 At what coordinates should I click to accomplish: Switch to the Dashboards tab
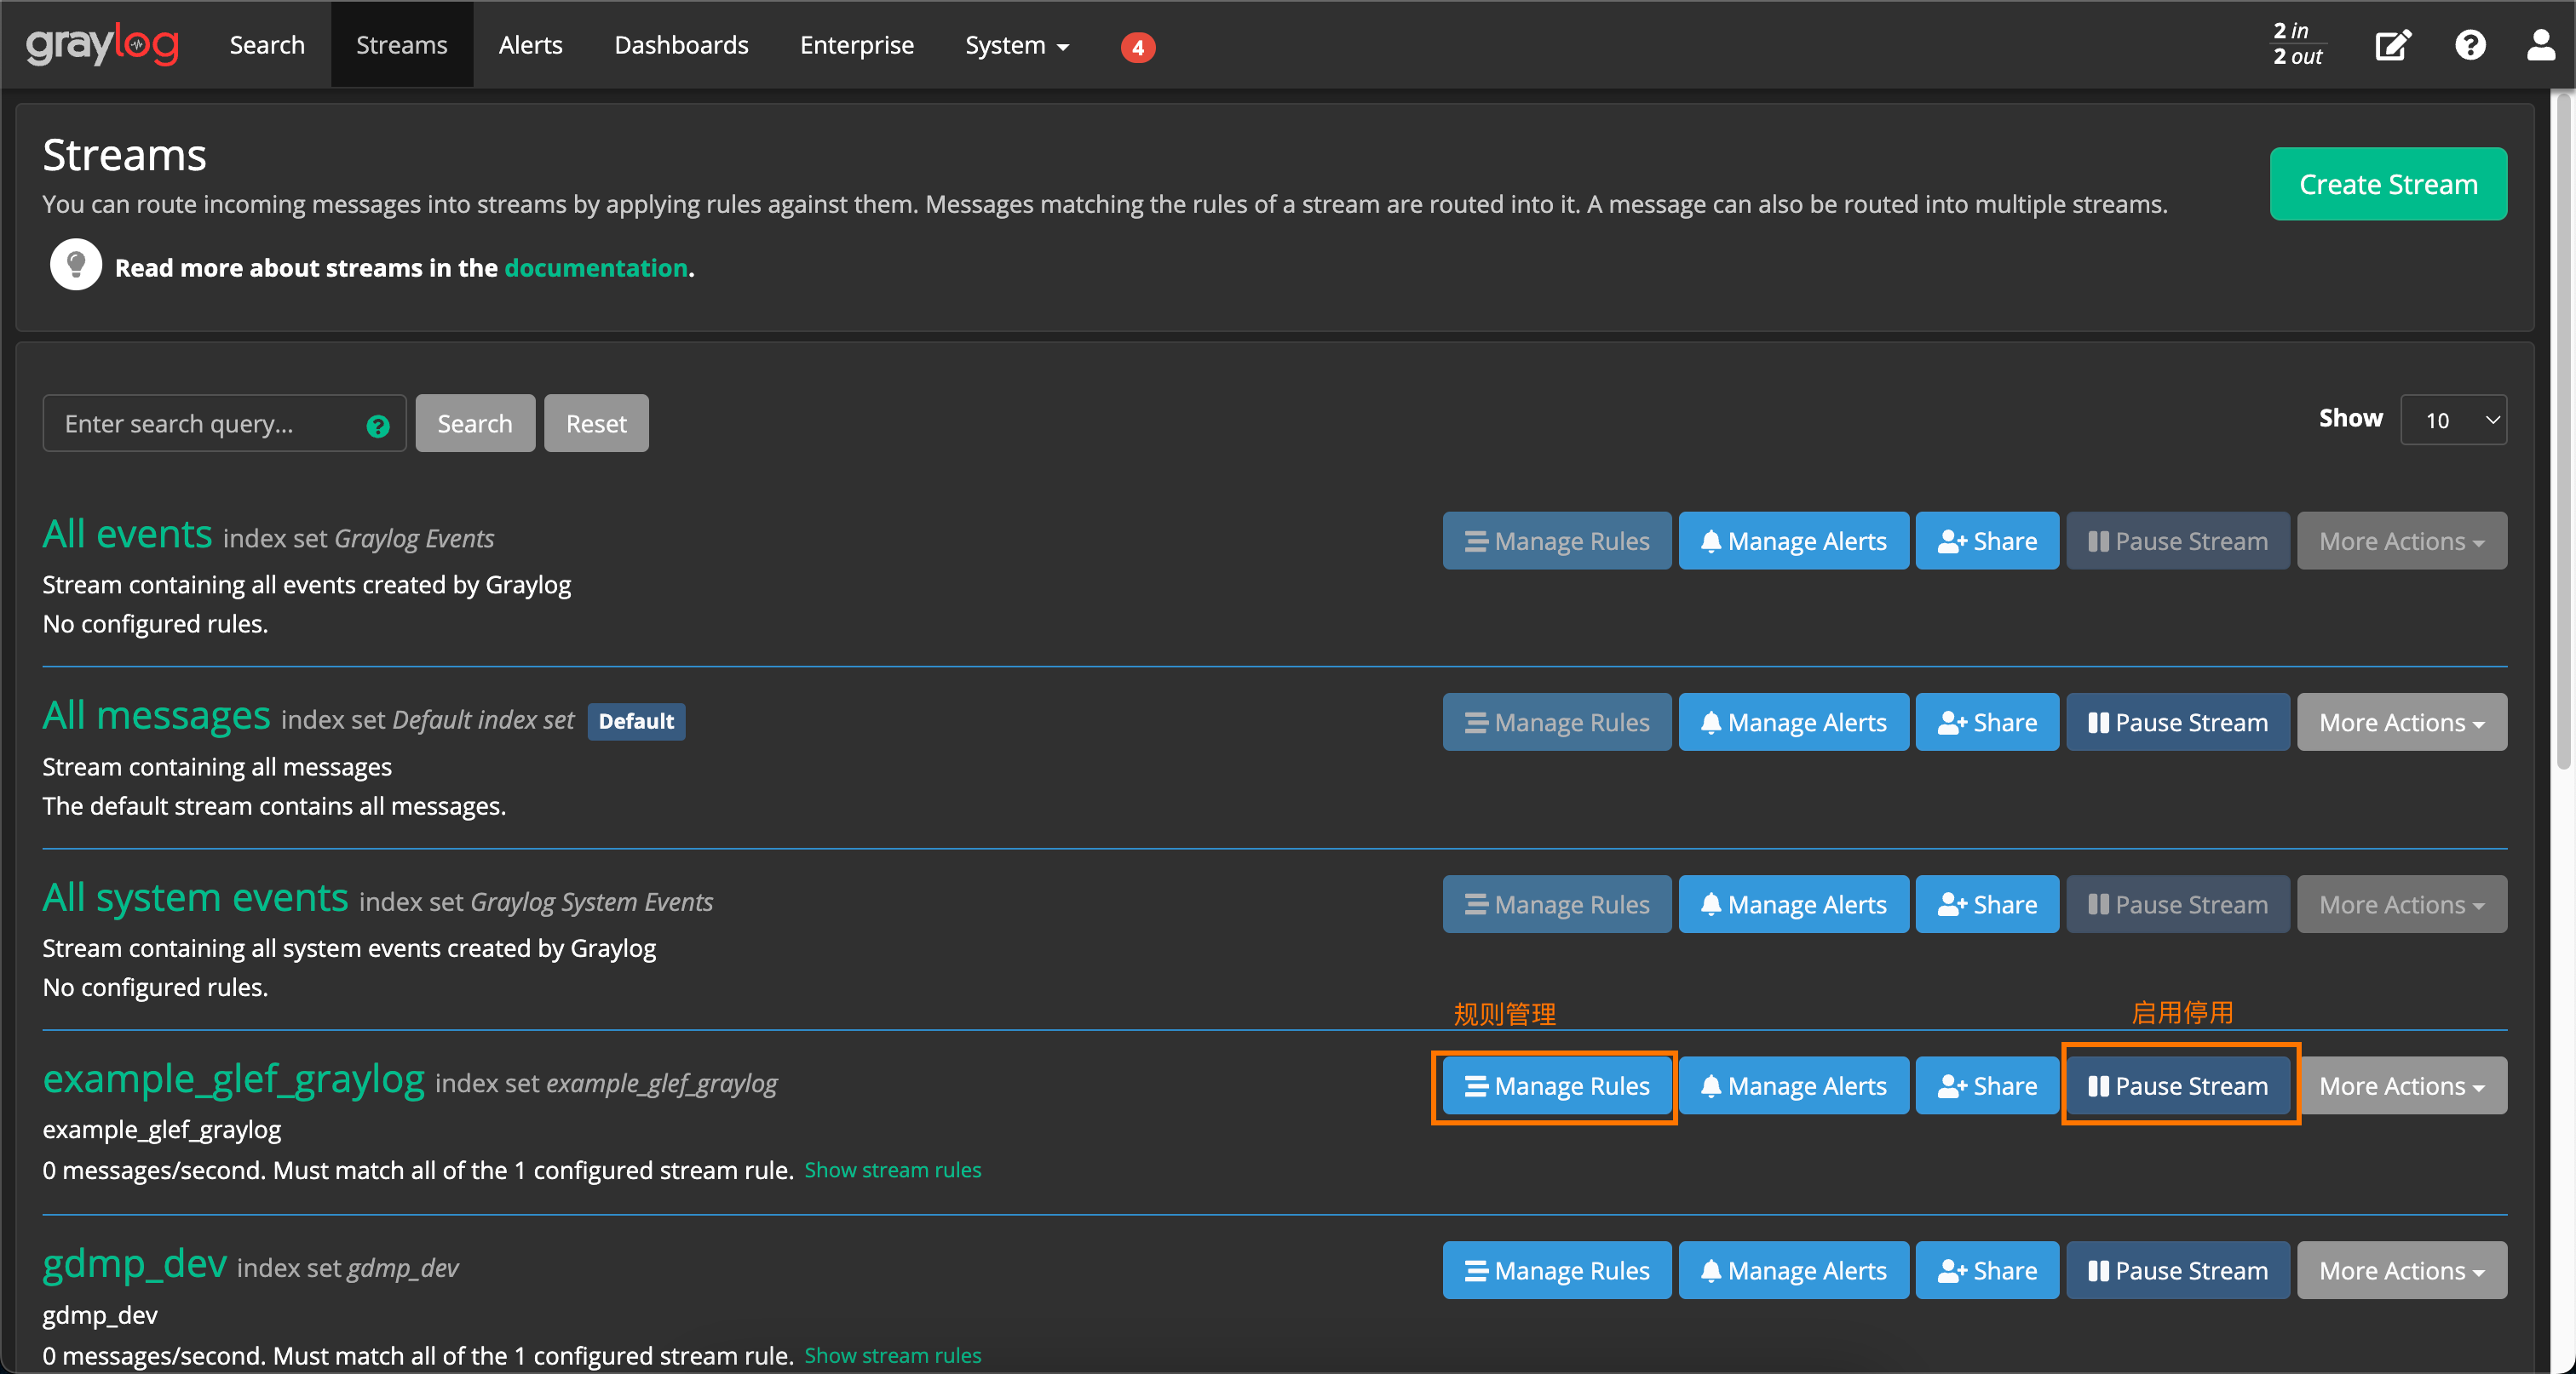tap(681, 45)
